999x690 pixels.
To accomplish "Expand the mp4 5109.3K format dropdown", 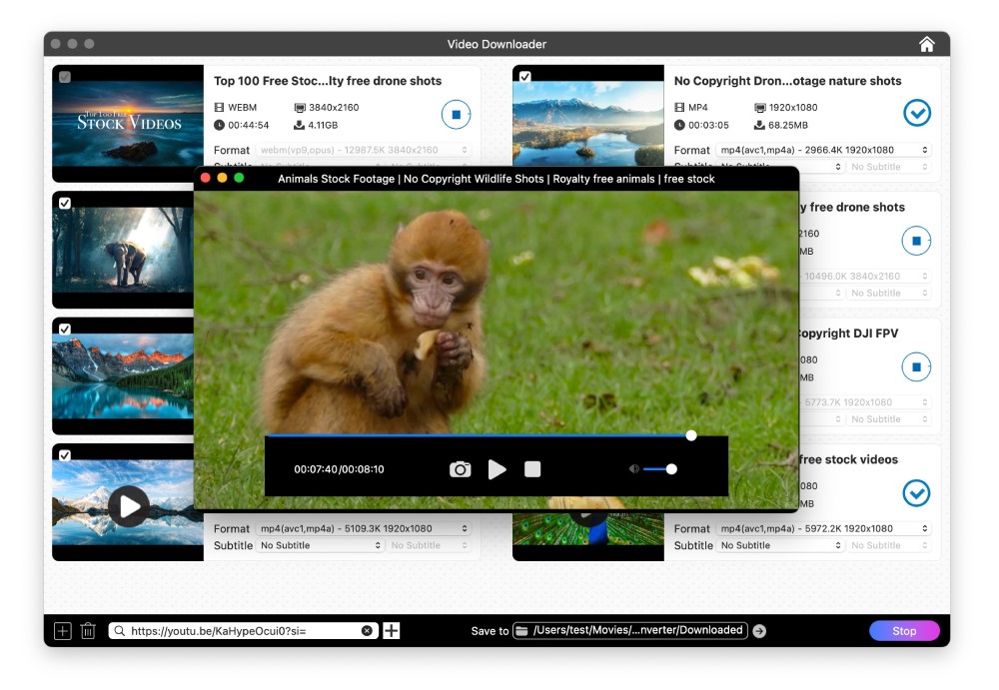I will pos(364,528).
